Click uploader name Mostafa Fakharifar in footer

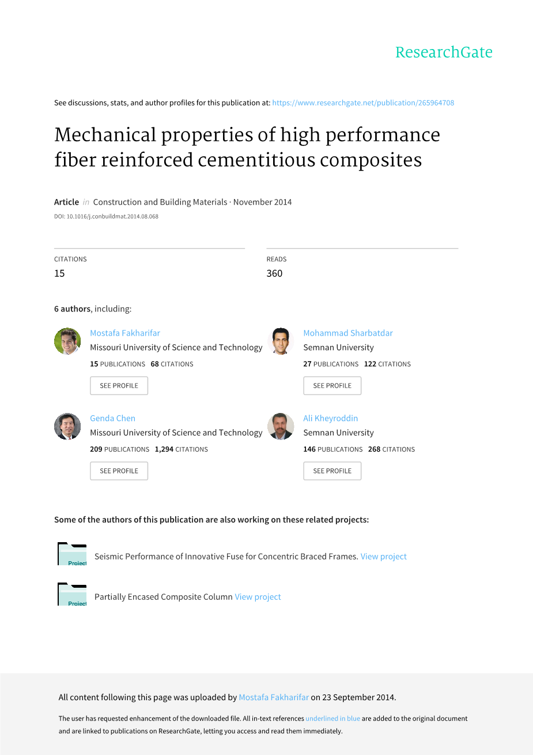274,697
